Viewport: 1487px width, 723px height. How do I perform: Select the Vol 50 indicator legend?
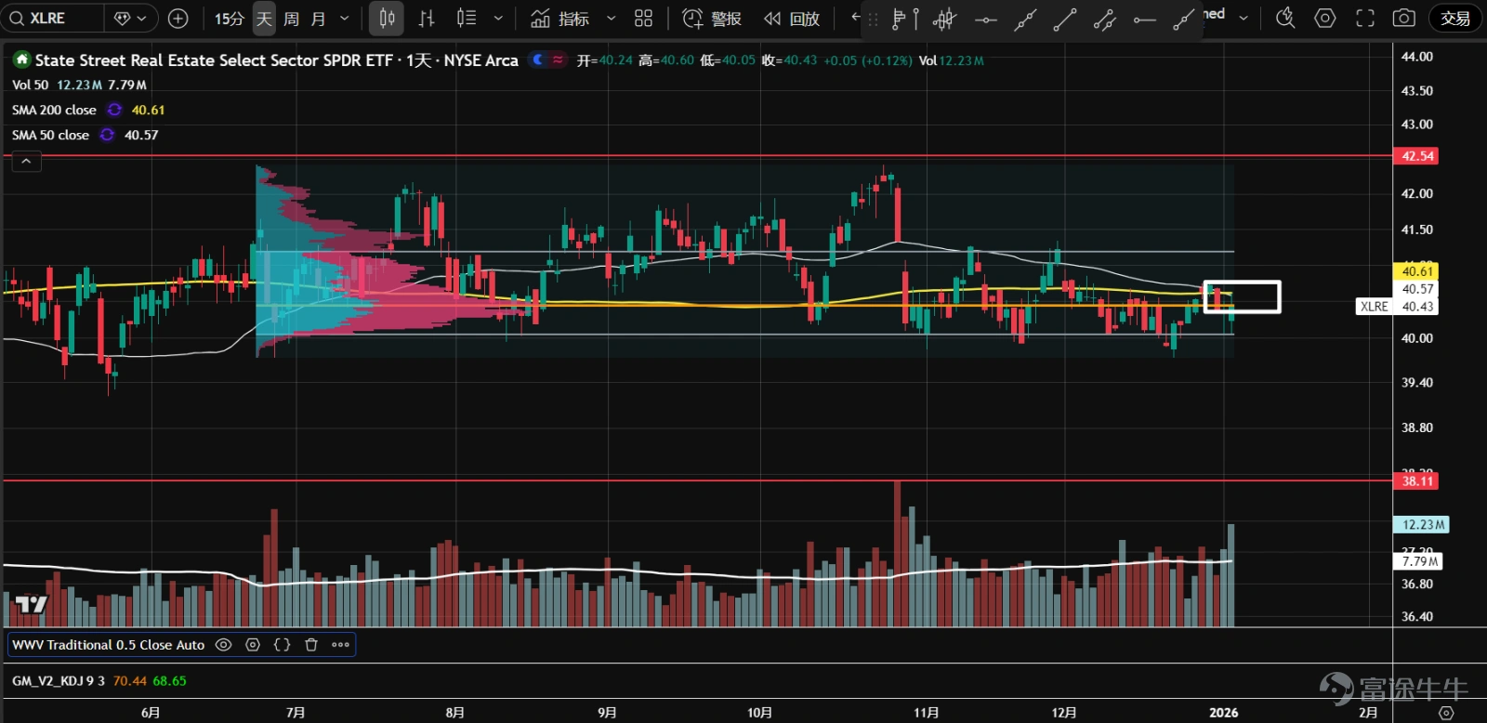click(30, 85)
